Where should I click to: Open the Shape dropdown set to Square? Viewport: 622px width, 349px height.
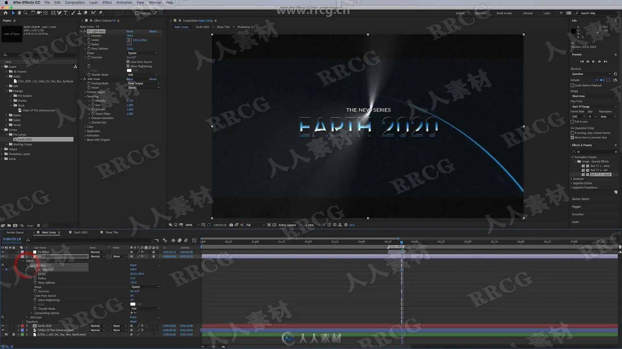142,53
